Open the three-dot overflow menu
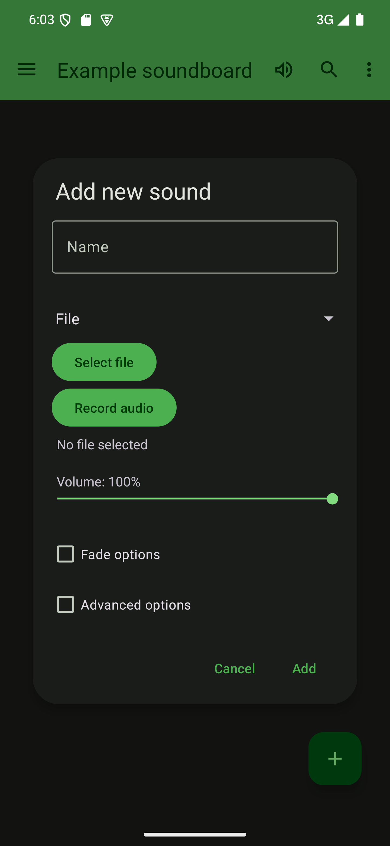Viewport: 390px width, 846px height. tap(369, 70)
